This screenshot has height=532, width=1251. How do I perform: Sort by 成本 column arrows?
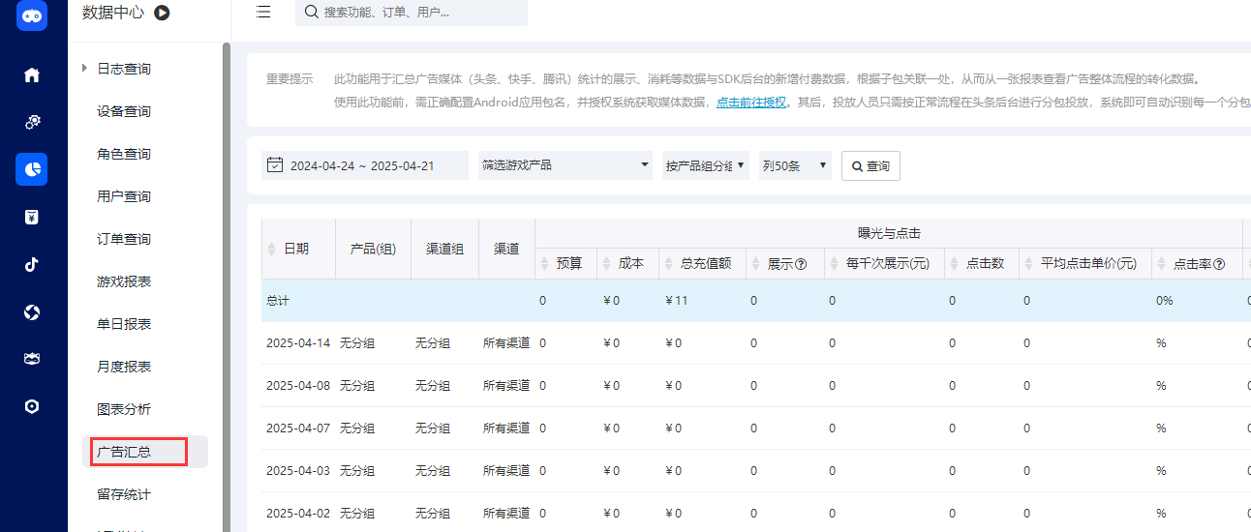pos(607,263)
